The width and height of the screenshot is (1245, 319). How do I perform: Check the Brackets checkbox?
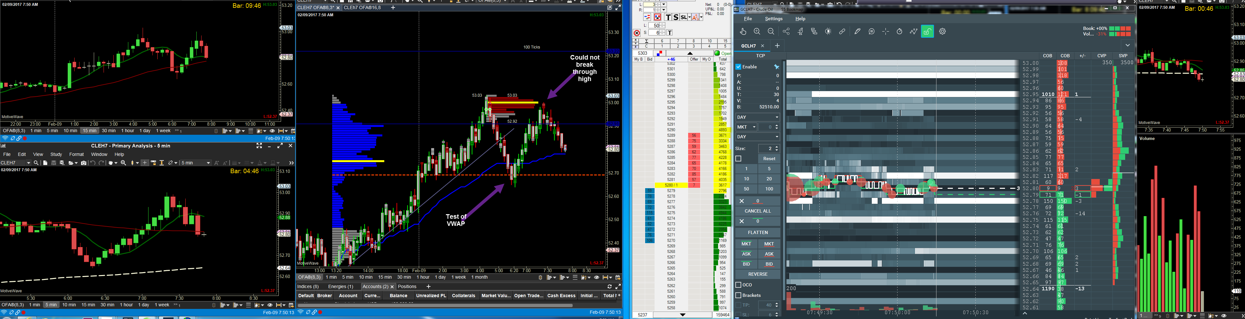(x=739, y=295)
